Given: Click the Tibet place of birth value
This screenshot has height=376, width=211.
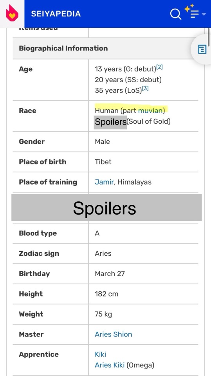Looking at the screenshot, I should (103, 162).
